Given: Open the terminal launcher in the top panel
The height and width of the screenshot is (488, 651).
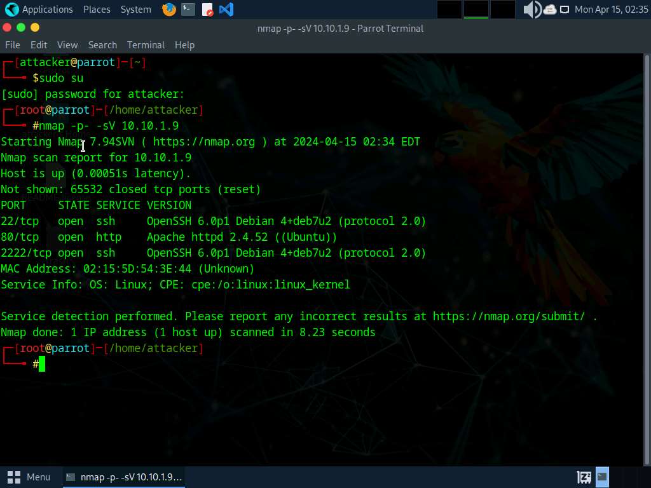Looking at the screenshot, I should (187, 10).
